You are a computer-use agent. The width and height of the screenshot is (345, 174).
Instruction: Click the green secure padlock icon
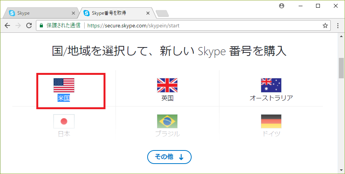coord(41,25)
